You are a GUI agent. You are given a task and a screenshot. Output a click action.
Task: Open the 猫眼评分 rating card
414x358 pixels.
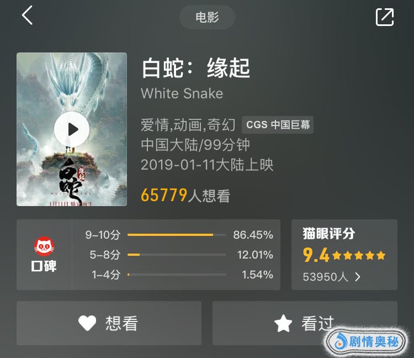pyautogui.click(x=344, y=255)
